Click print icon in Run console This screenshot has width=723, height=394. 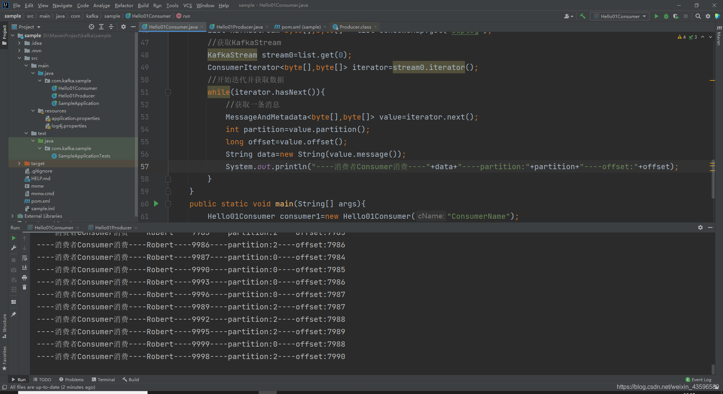pos(24,277)
